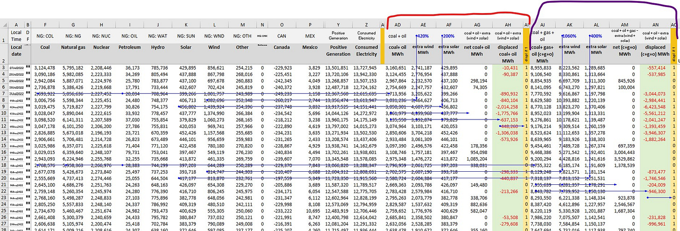The height and width of the screenshot is (231, 680).
Task: Select row 6 by its row number
Action: tap(3, 87)
